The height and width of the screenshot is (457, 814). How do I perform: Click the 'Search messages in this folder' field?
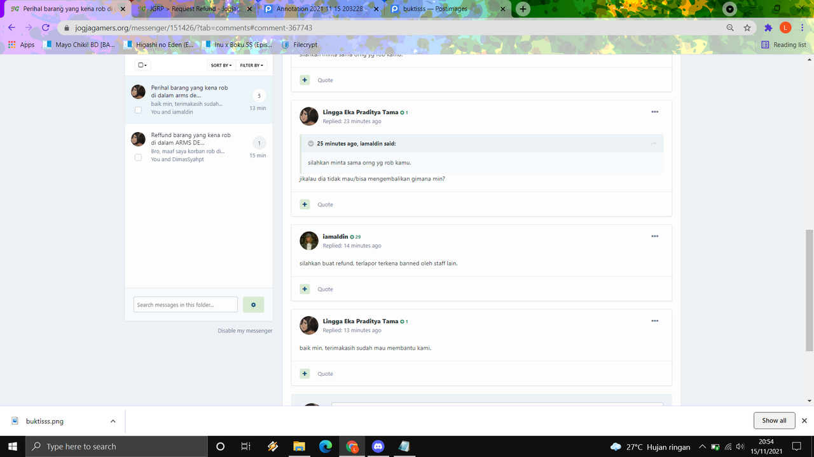point(186,305)
